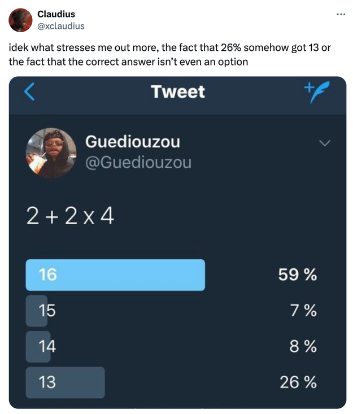This screenshot has width=353, height=414.
Task: Vote for poll option 13
Action: [65, 382]
